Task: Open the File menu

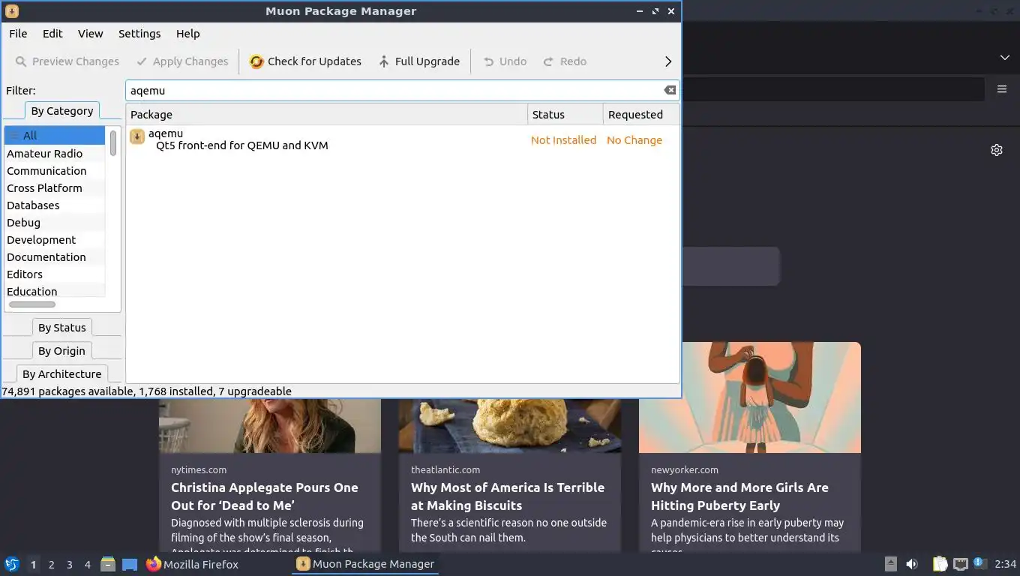Action: tap(18, 34)
